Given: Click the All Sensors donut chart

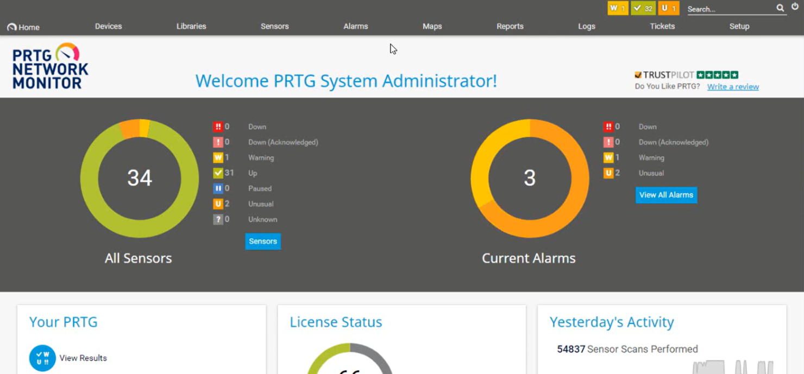Looking at the screenshot, I should click(140, 178).
